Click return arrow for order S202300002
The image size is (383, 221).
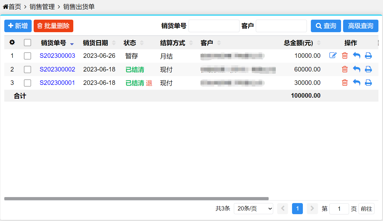point(356,69)
